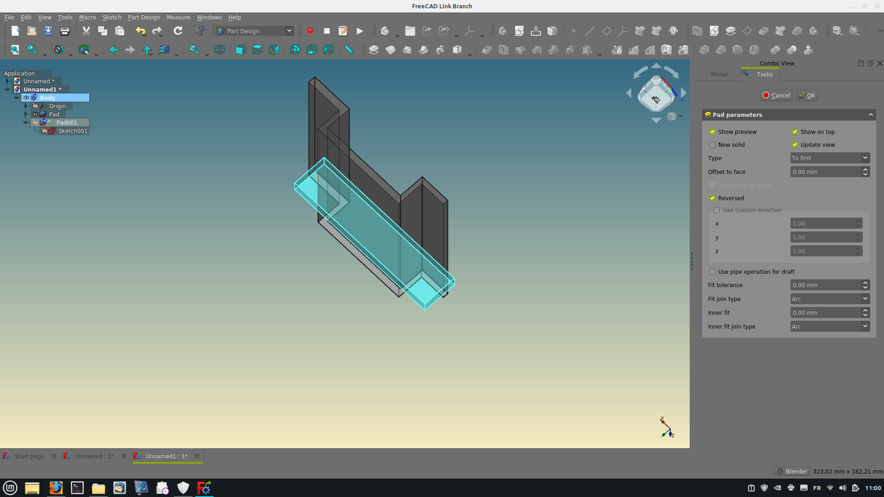Click the Offset to face stepper arrows
The height and width of the screenshot is (497, 884).
(865, 172)
